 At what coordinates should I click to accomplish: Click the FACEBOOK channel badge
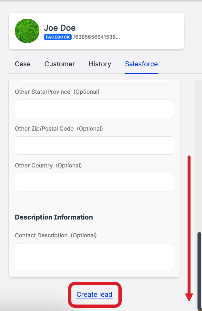58,37
